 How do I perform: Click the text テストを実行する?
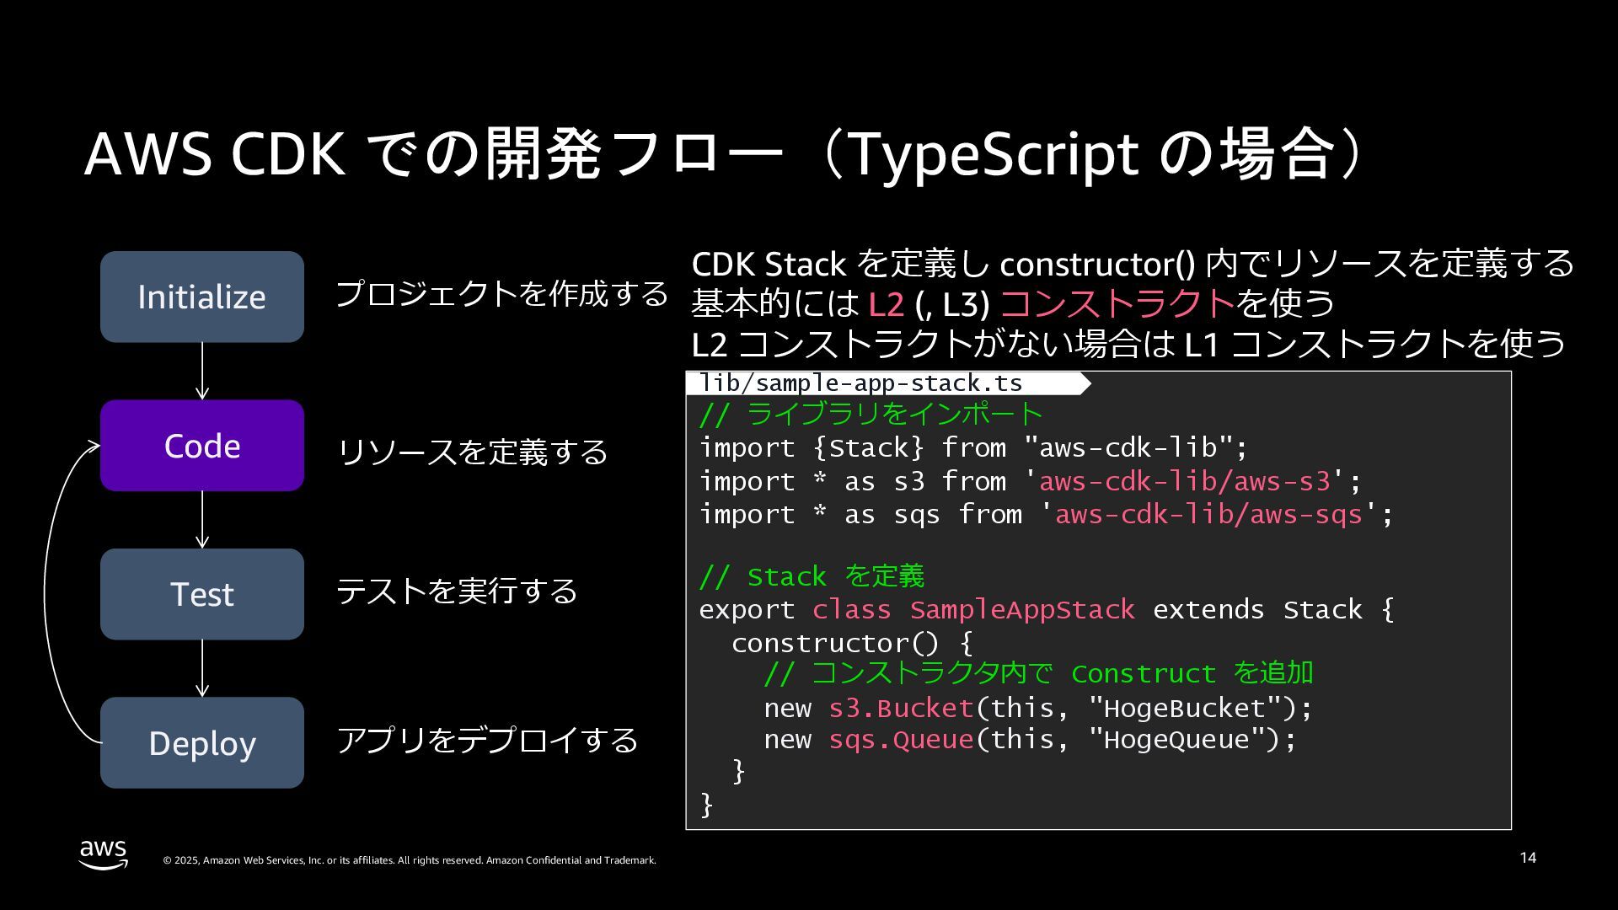tap(458, 591)
